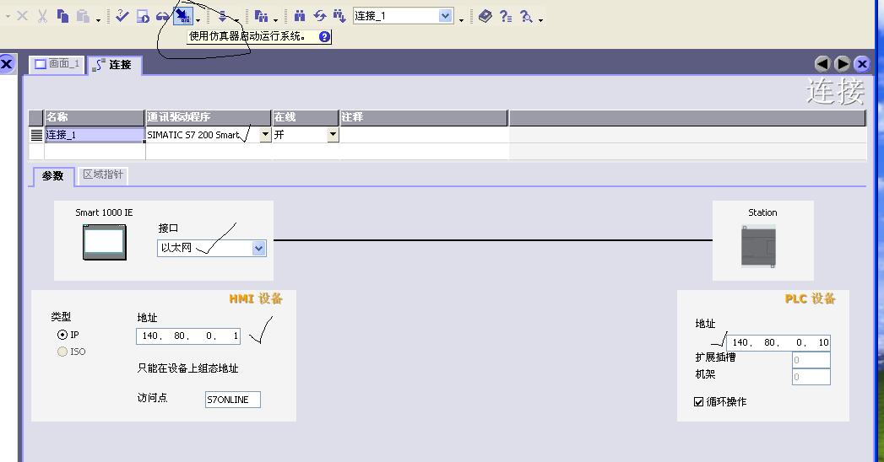Image resolution: width=884 pixels, height=462 pixels.
Task: Run the consistency check checkmark icon
Action: (122, 16)
